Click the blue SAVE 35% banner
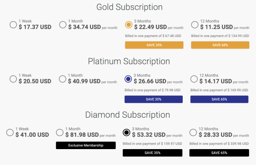256x165 pixels. pos(154,99)
